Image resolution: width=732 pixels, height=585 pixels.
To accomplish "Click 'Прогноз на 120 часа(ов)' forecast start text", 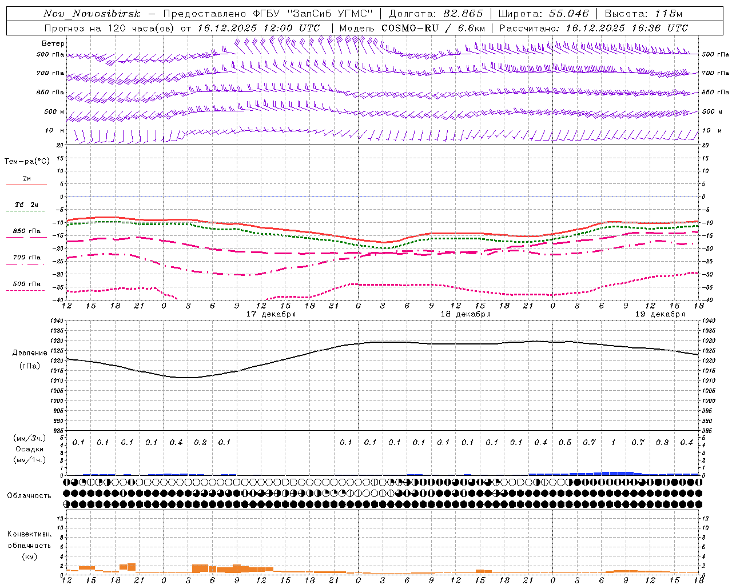I will pyautogui.click(x=110, y=28).
